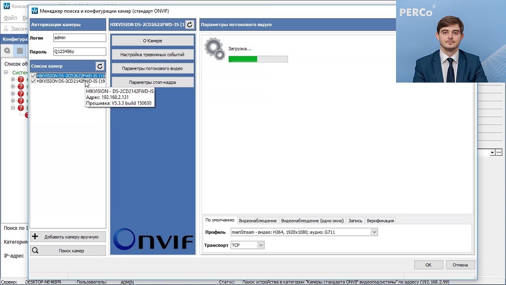The height and width of the screenshot is (285, 506).
Task: Click the ellipsis button in the console properties panel
Action: (x=499, y=152)
